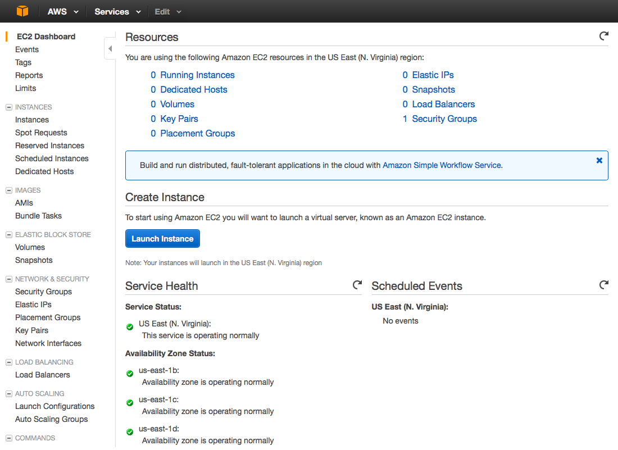Open the Running Instances resource link
Image resolution: width=618 pixels, height=450 pixels.
197,75
